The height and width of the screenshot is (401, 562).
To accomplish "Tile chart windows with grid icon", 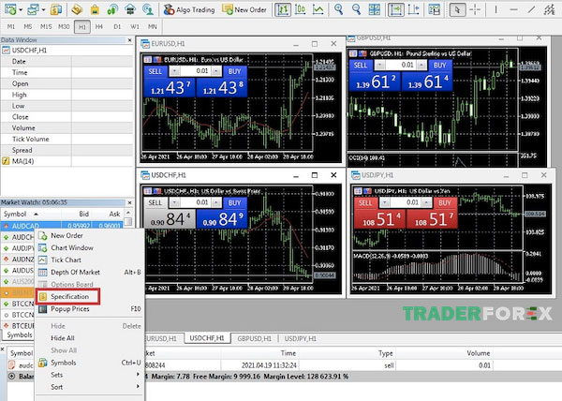I will tap(374, 9).
